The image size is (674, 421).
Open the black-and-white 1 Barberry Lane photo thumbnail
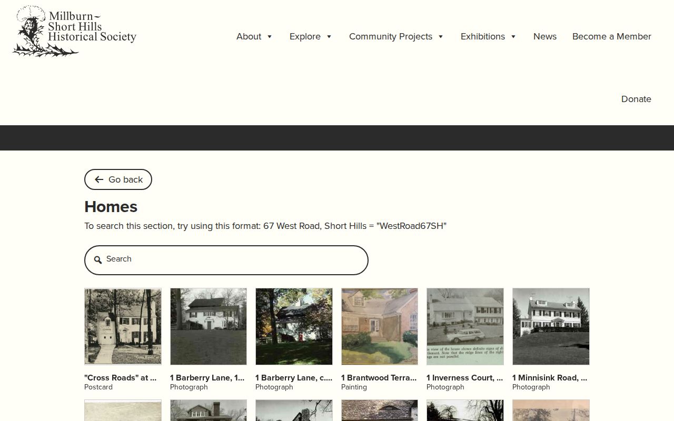click(x=209, y=326)
